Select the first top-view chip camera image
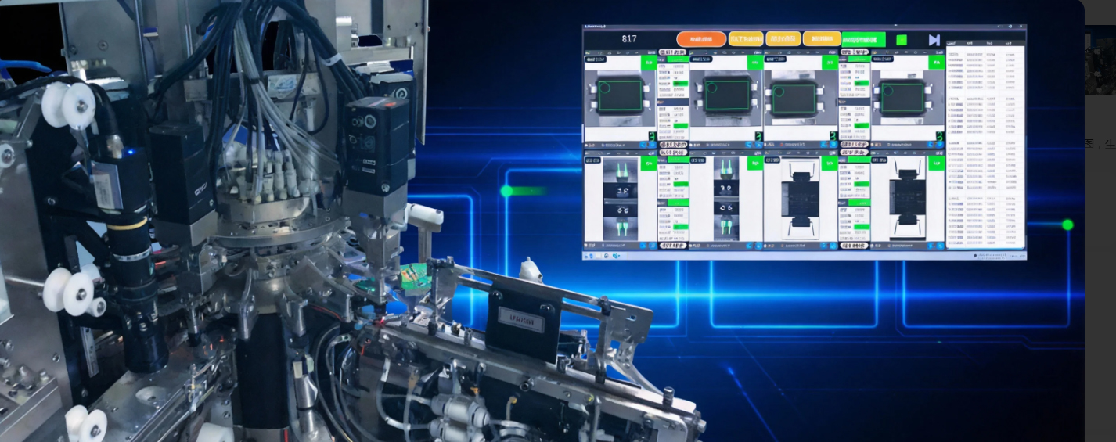 [620, 95]
